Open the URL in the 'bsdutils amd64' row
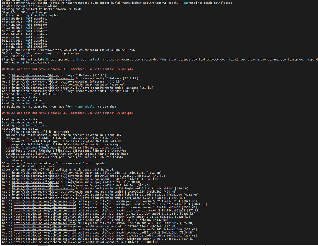The width and height of the screenshot is (318, 246). click(x=36, y=176)
